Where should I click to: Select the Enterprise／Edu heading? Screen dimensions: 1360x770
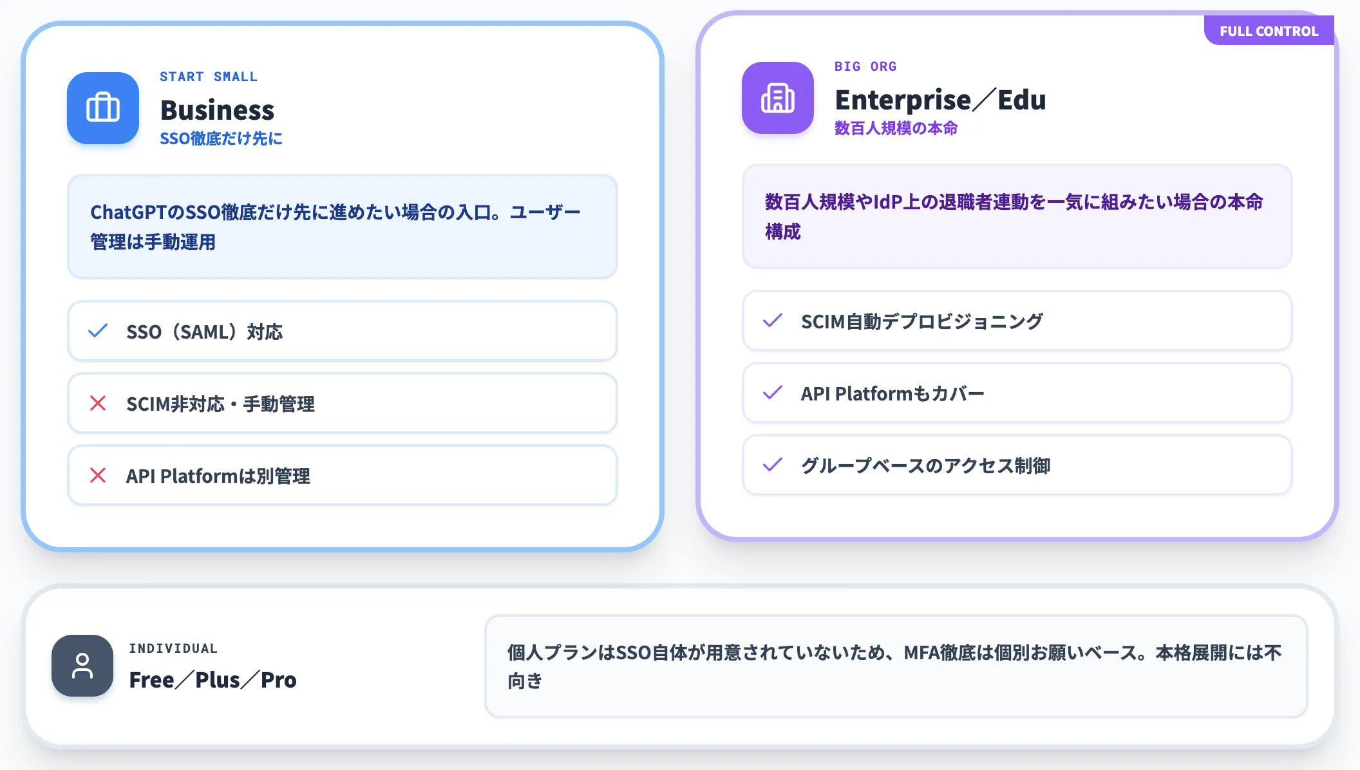(940, 100)
